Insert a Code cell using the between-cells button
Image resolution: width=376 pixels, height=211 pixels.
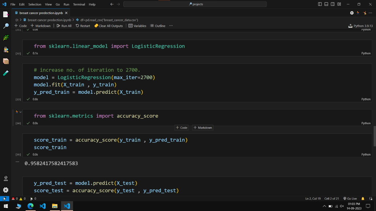pos(181,128)
